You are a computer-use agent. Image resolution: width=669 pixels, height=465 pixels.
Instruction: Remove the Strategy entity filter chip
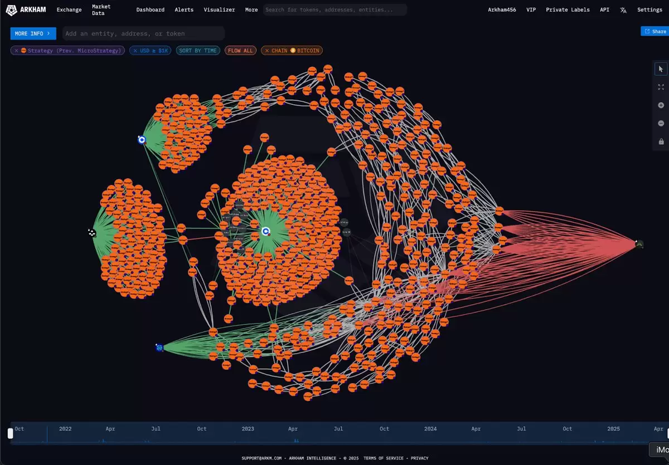coord(17,51)
